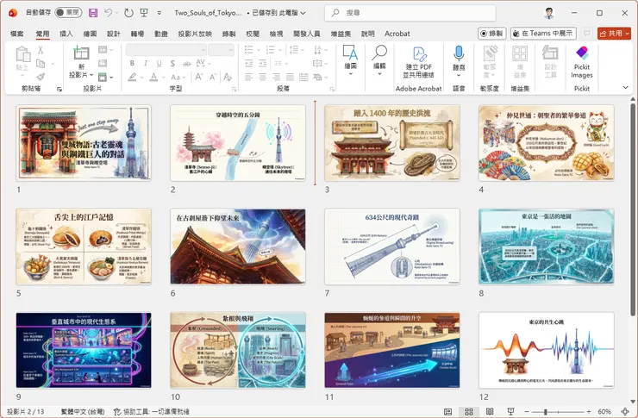Viewport: 638px width, 418px height.
Task: Collapse the ribbon with chevron
Action: click(x=625, y=87)
